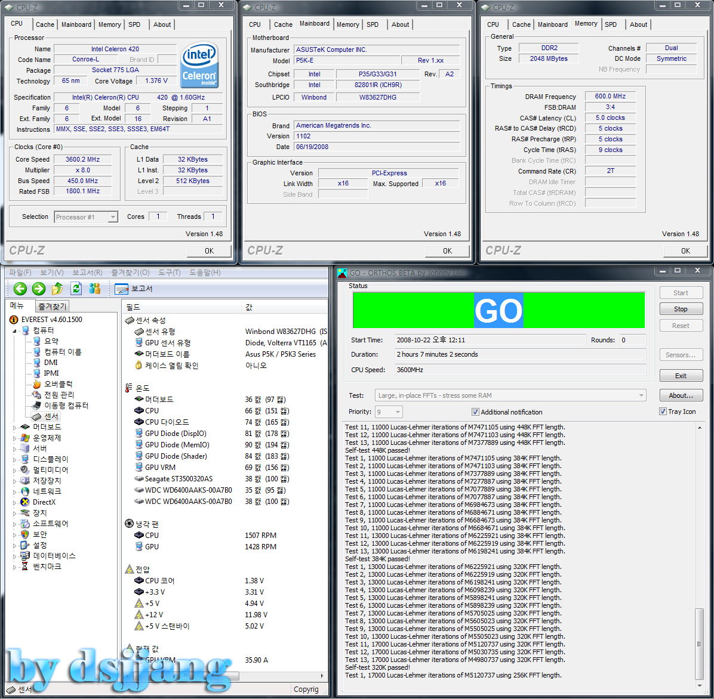Click the users icon in EVEREST toolbar
This screenshot has width=714, height=699.
(x=95, y=288)
